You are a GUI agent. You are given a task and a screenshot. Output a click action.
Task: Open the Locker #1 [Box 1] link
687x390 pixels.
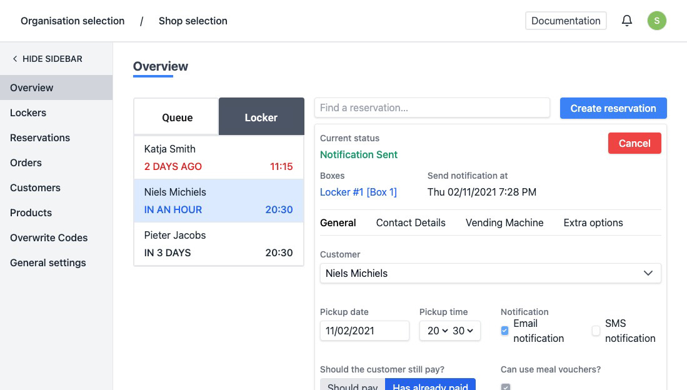(358, 192)
